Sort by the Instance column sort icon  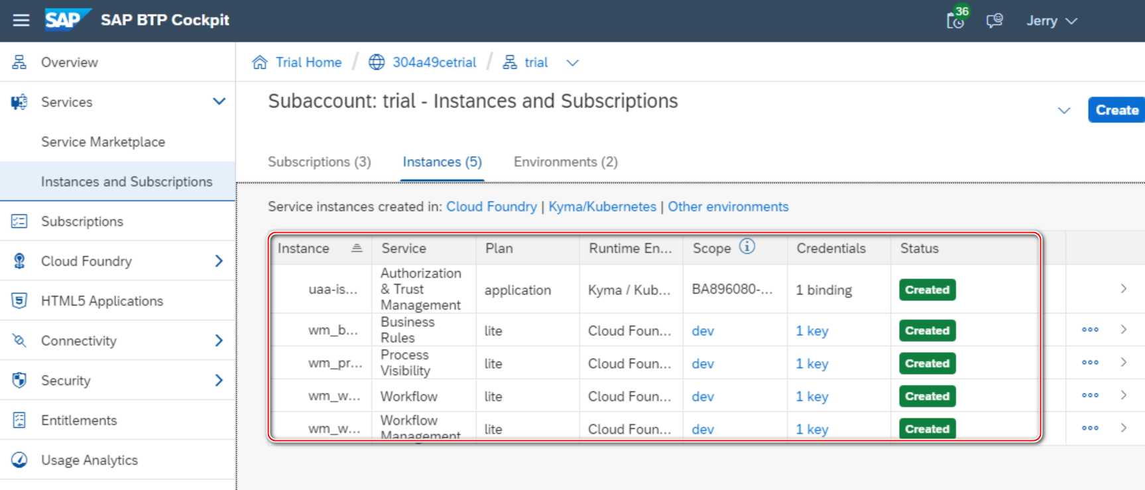click(357, 248)
